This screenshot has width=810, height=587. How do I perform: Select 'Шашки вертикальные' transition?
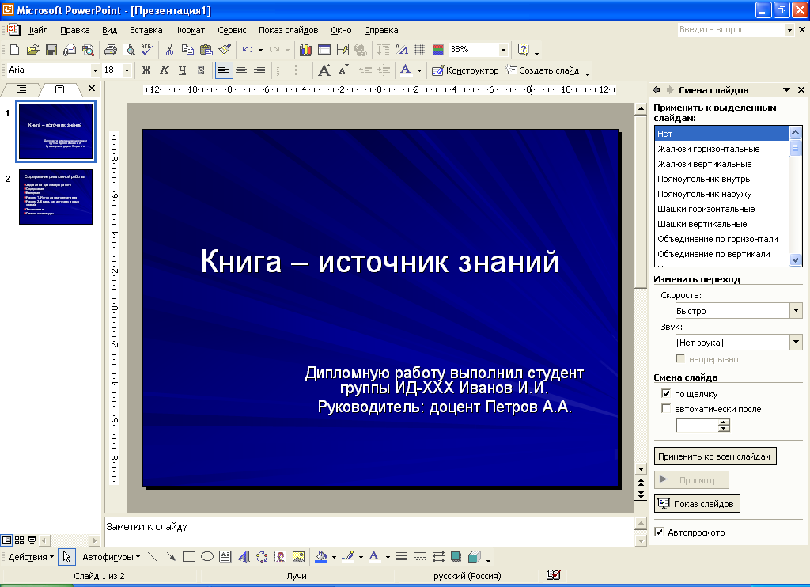(721, 224)
